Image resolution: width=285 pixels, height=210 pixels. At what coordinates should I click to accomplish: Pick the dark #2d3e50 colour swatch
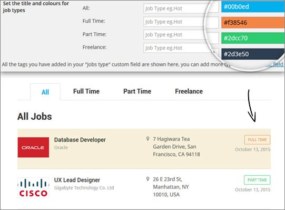click(x=253, y=54)
